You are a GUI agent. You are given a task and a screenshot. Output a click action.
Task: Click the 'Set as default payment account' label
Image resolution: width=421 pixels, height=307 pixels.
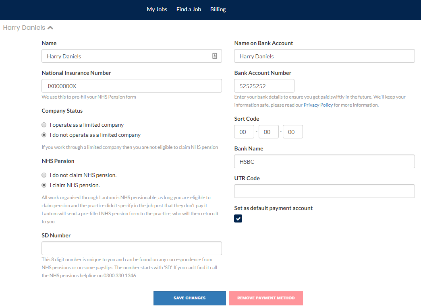coord(273,208)
